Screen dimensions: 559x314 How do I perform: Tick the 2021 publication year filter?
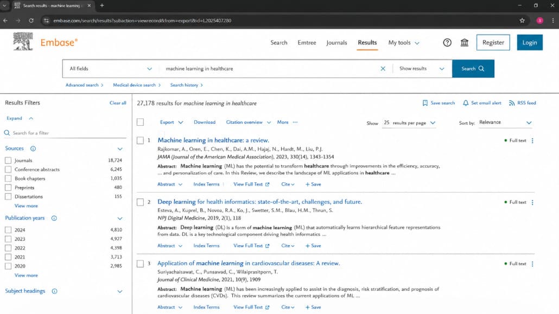8,257
